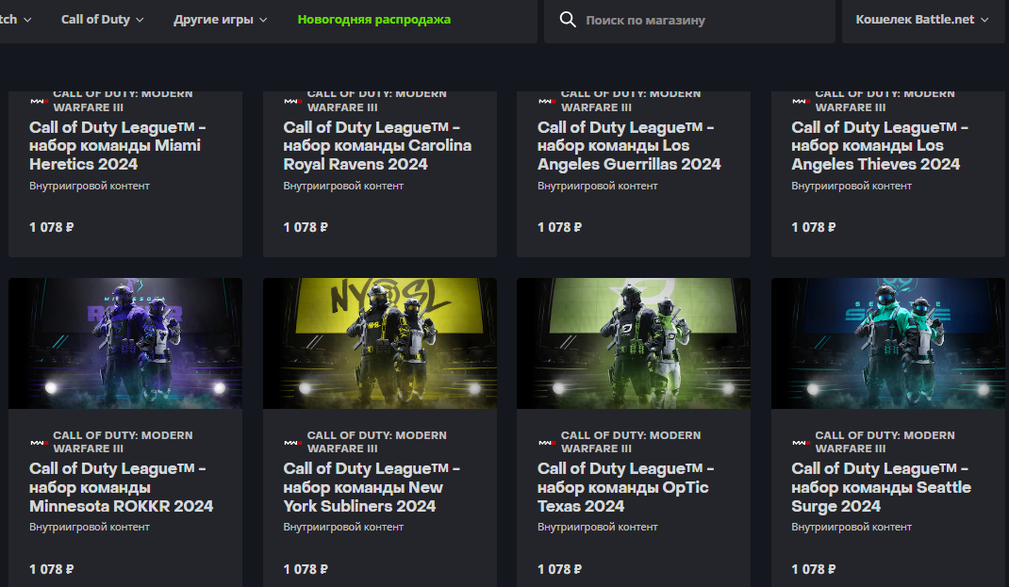Click Внутриигровой контент label on Los Angeles Guerrillas card
The image size is (1009, 587).
pos(598,186)
